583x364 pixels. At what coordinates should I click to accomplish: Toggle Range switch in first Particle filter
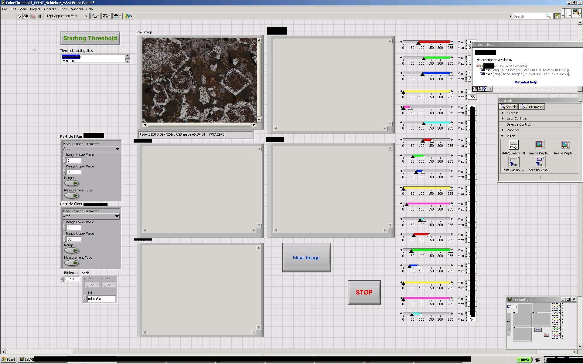pos(72,183)
